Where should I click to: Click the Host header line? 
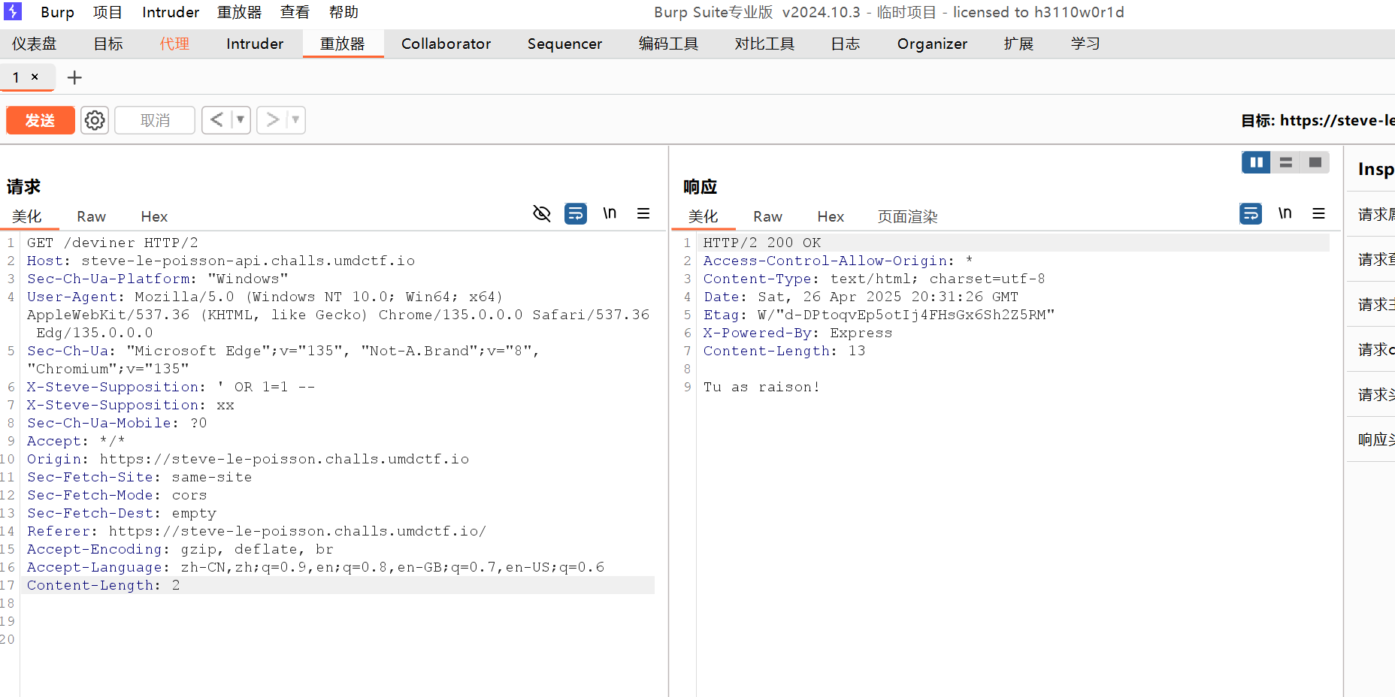pos(221,261)
